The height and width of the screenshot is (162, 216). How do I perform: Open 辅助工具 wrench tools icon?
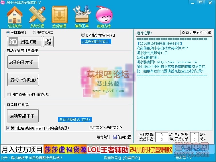coord(82,14)
